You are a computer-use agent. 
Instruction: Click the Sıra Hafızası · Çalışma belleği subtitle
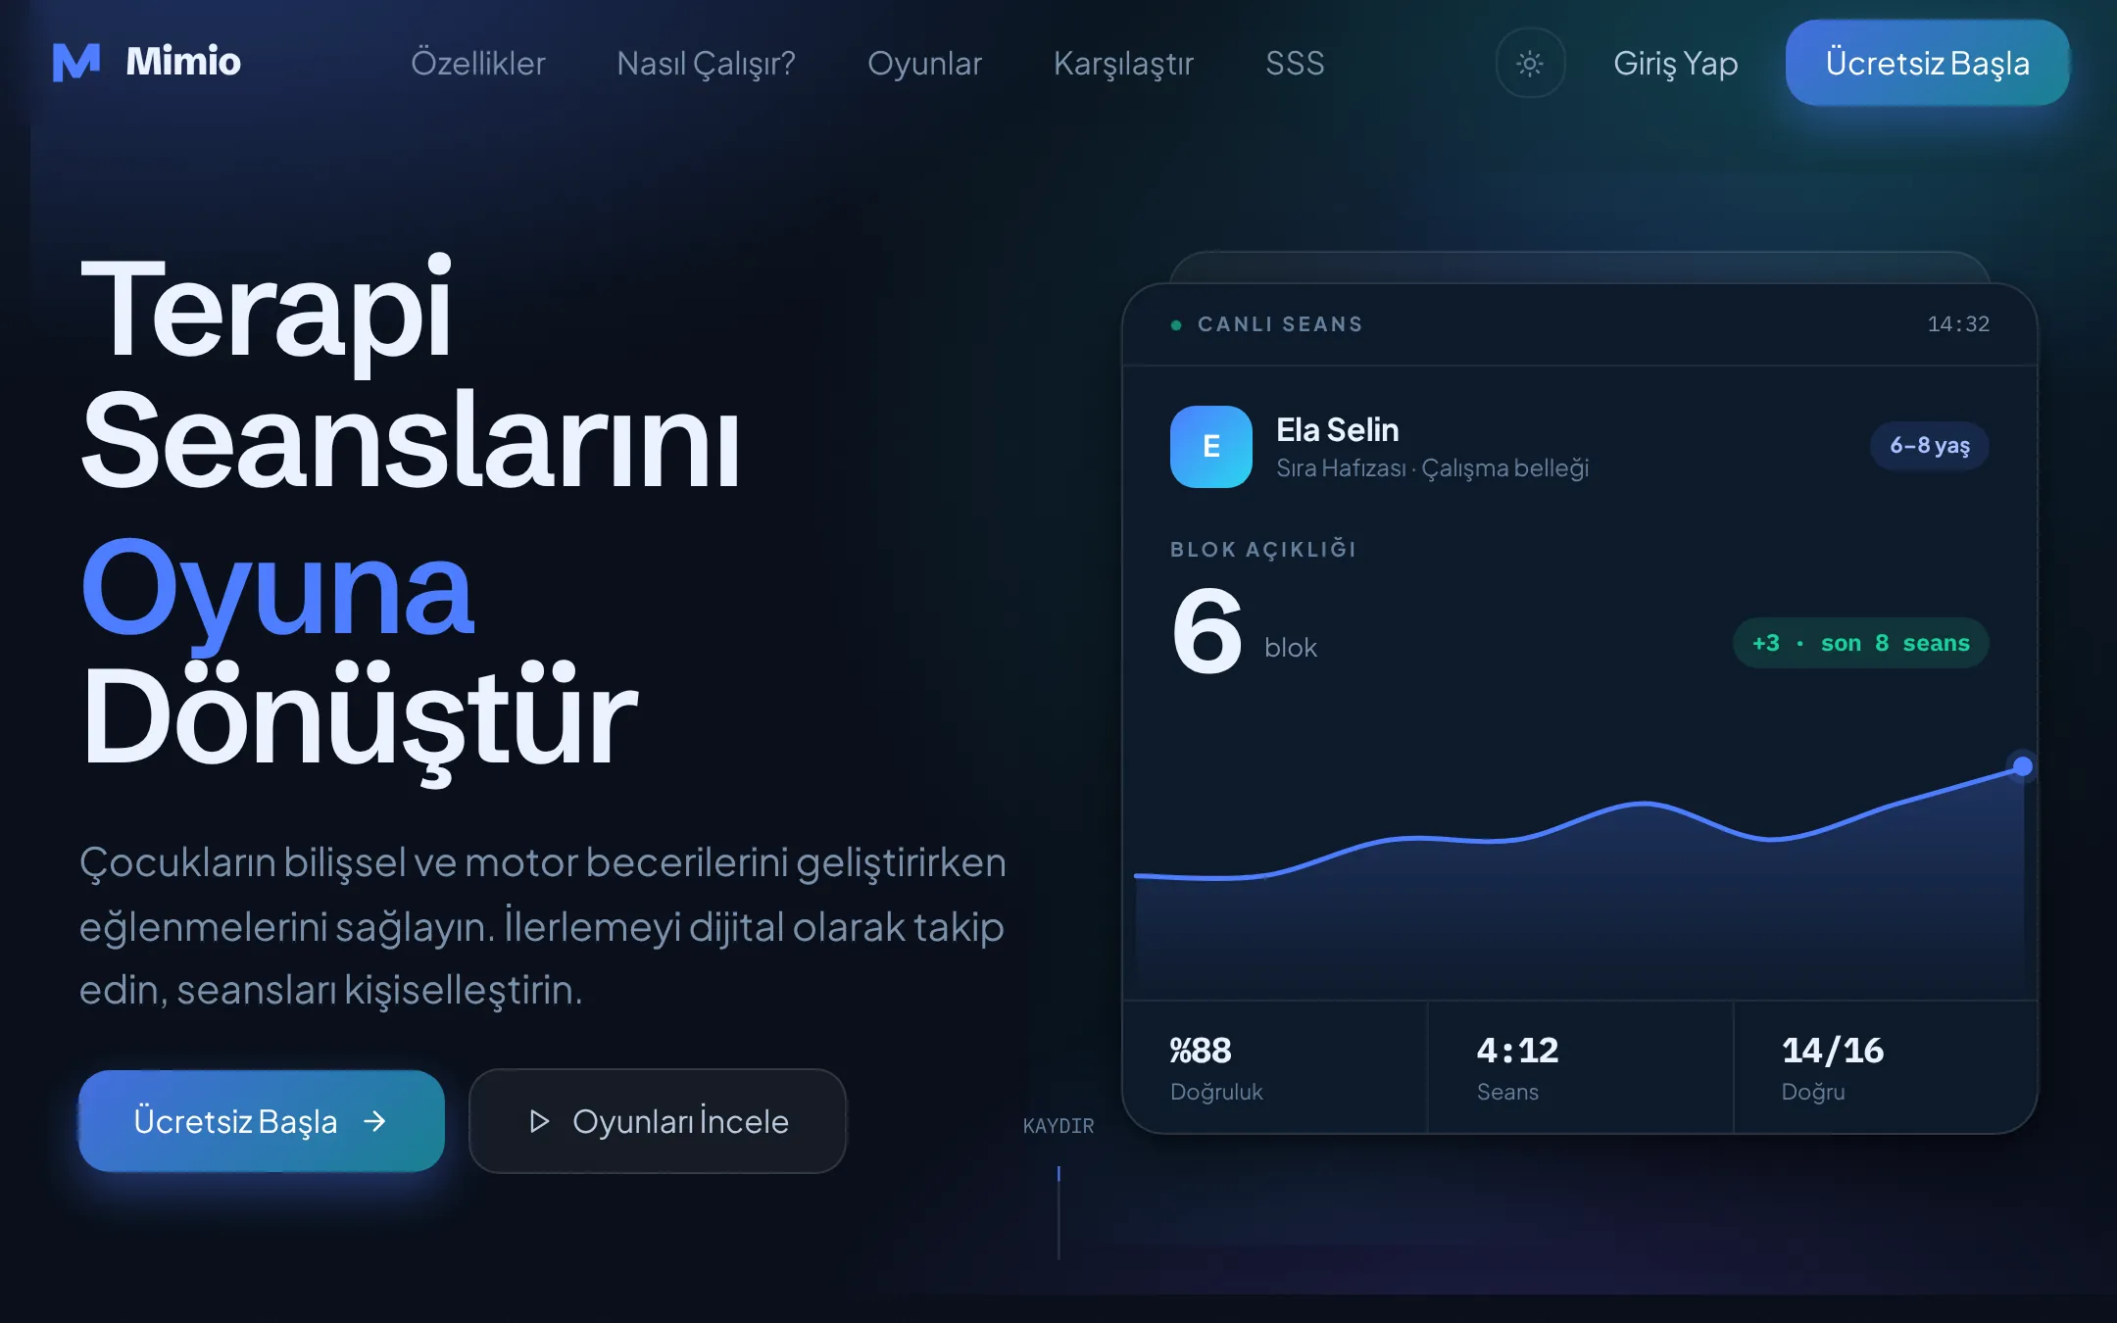(1432, 468)
